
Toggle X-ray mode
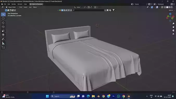pos(162,7)
